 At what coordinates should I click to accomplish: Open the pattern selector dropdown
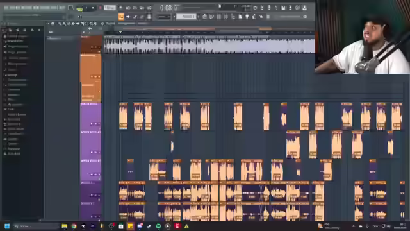[186, 17]
